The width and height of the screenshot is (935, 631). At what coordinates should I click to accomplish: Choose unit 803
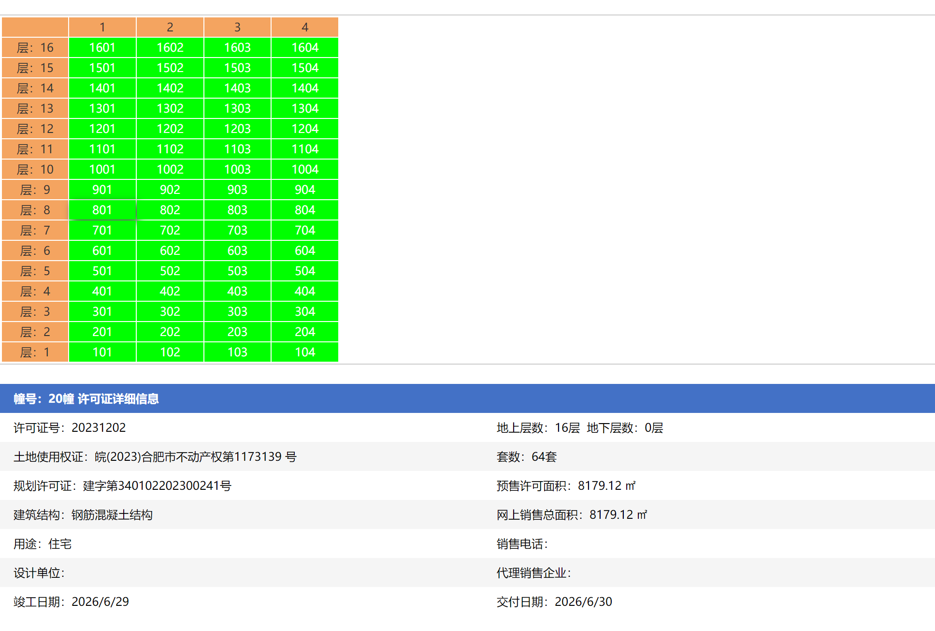click(237, 210)
